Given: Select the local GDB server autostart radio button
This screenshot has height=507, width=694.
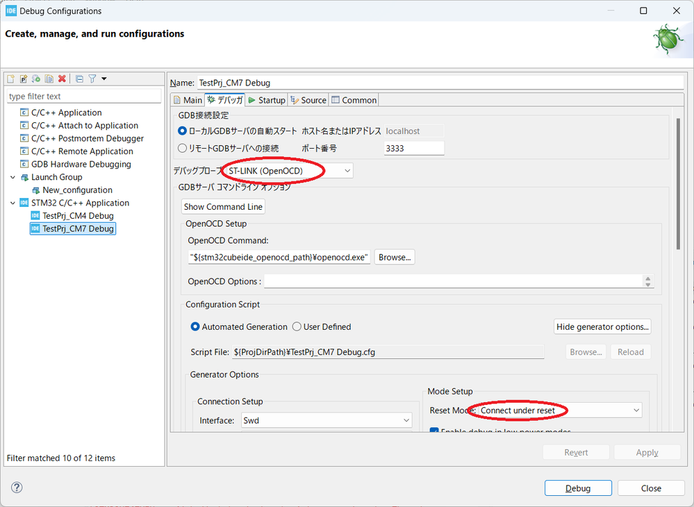Looking at the screenshot, I should click(183, 131).
